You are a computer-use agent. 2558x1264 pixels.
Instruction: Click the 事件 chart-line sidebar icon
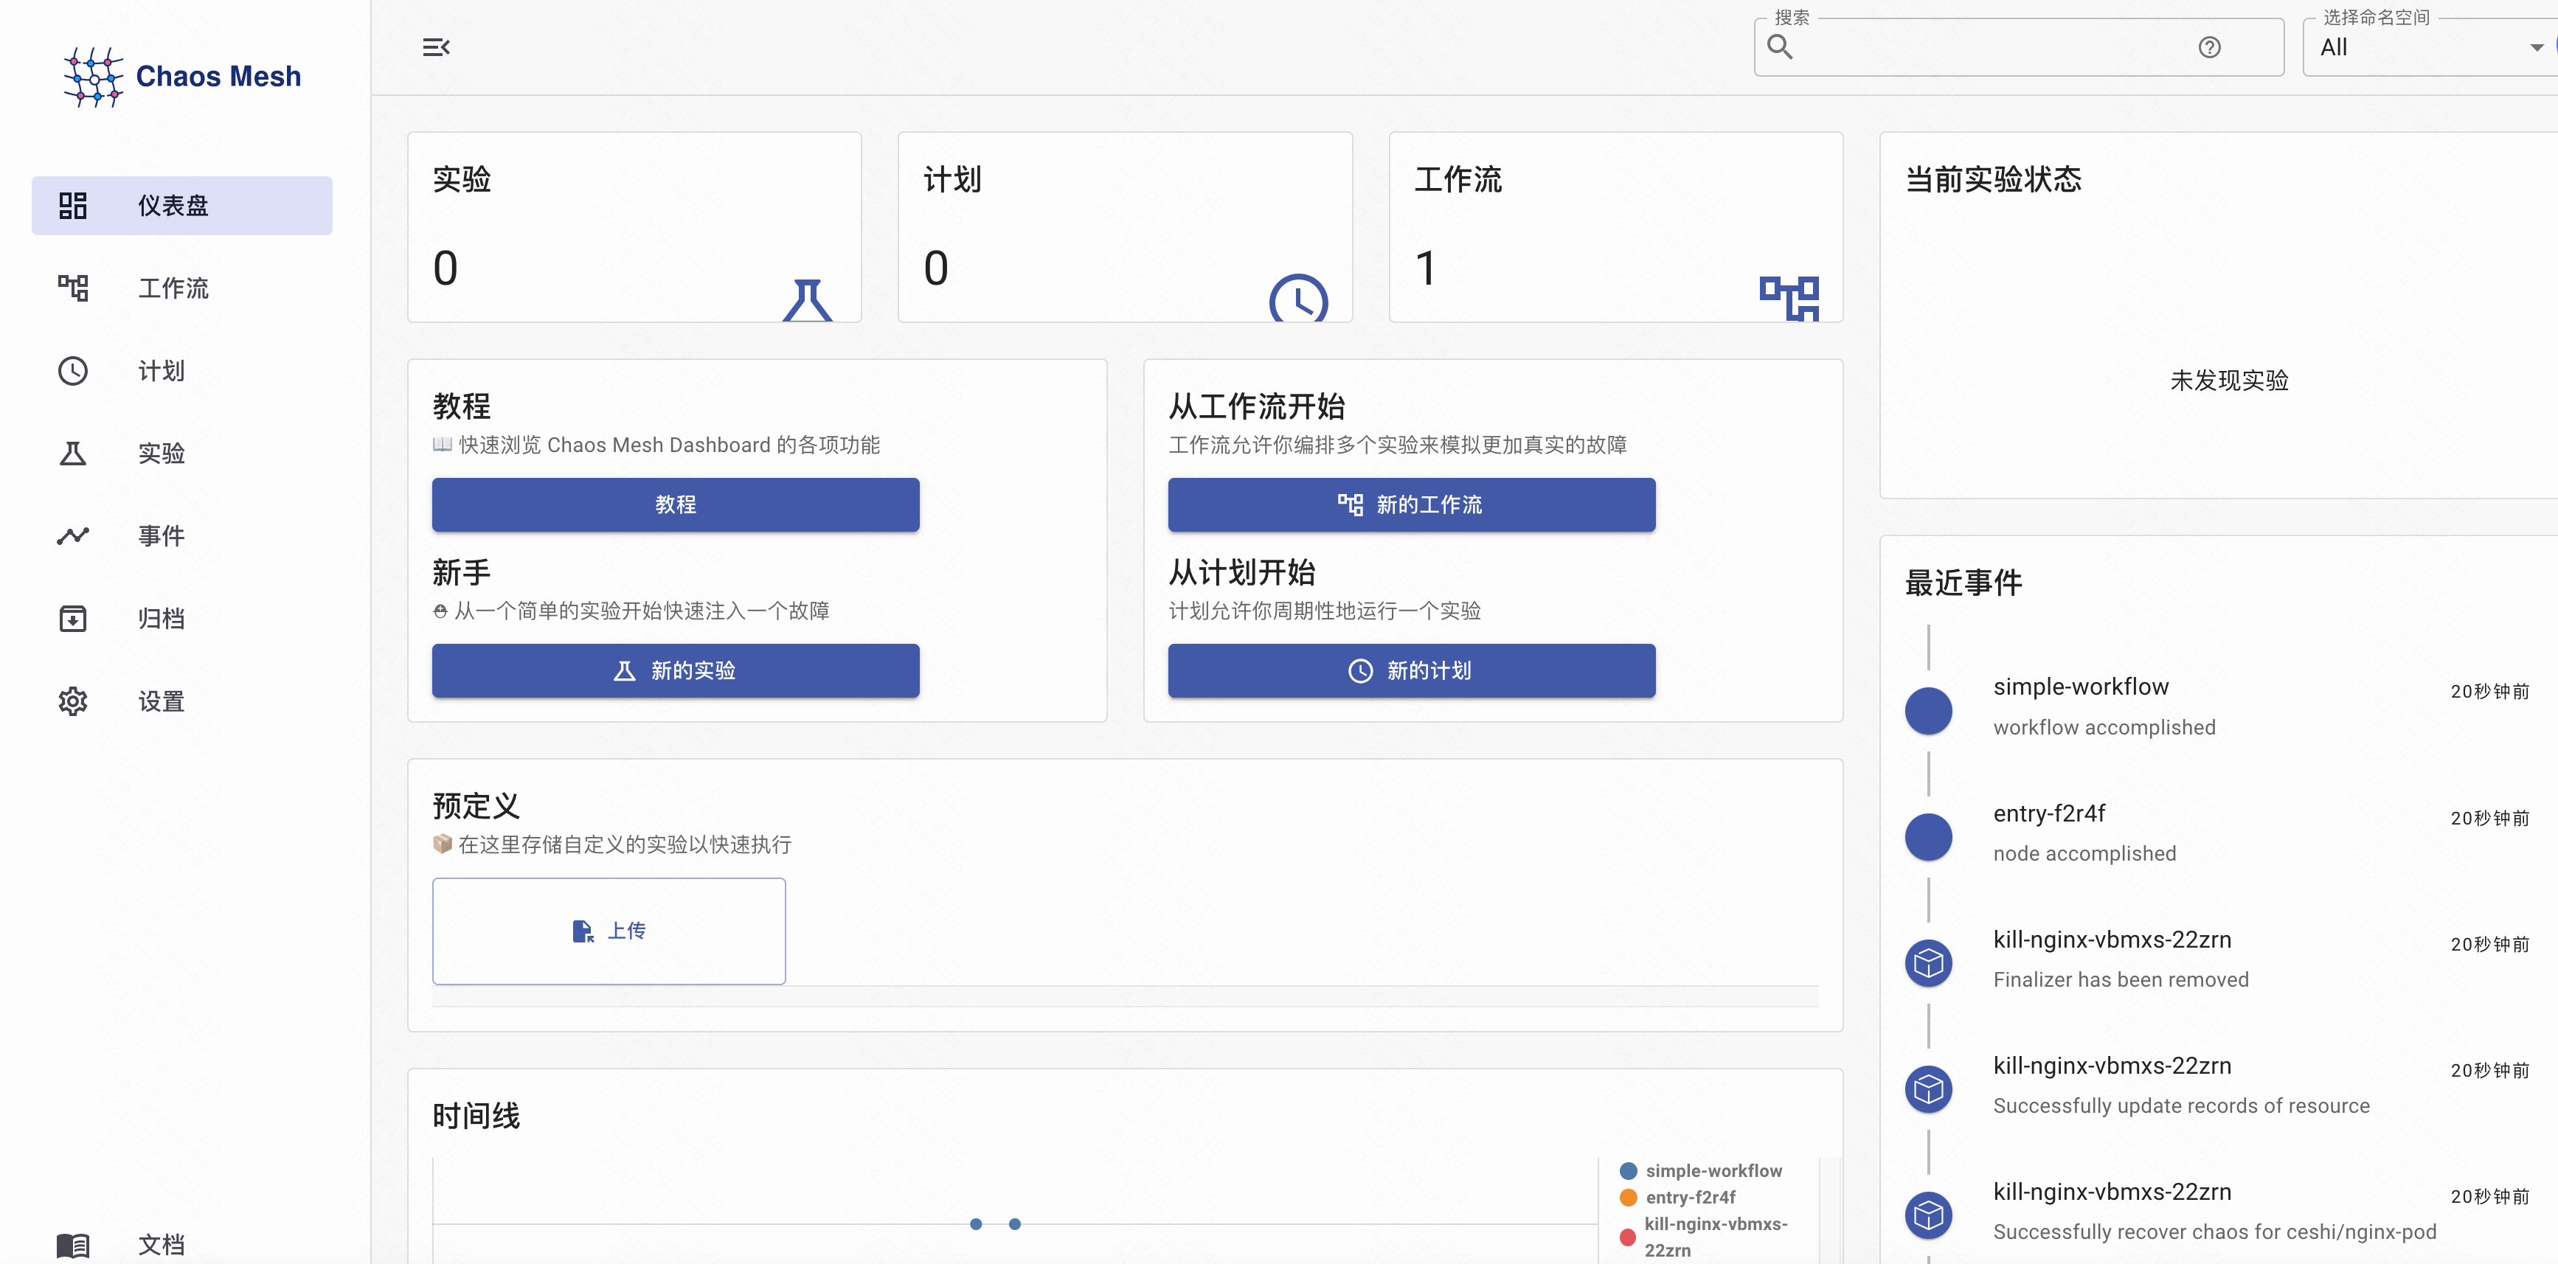(72, 536)
